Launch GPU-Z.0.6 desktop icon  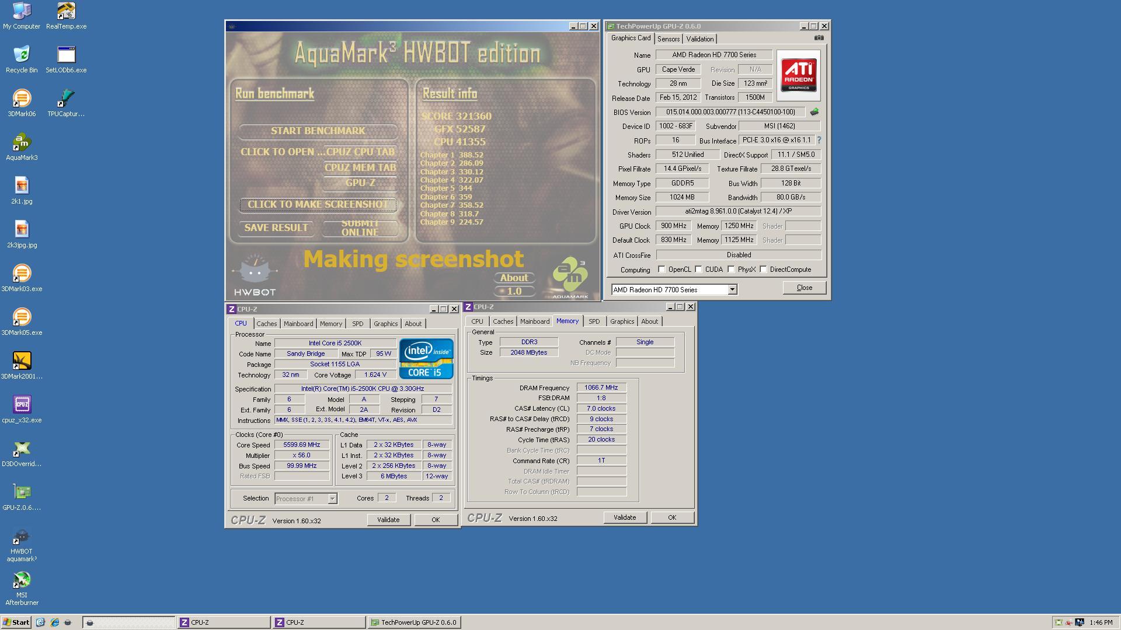click(x=22, y=497)
